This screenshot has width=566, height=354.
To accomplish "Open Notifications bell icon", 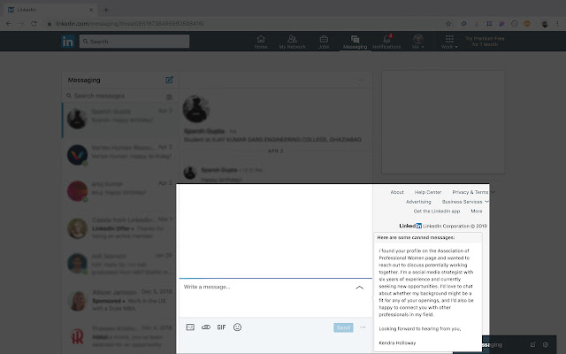I will 386,42.
